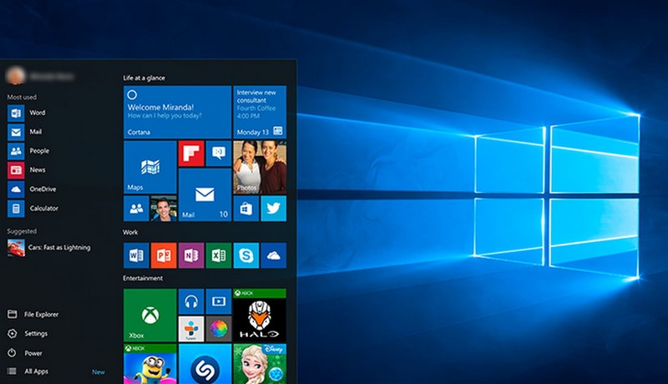Screen dimensions: 668x384
Task: Open Mail in Most used list
Action: pyautogui.click(x=25, y=132)
